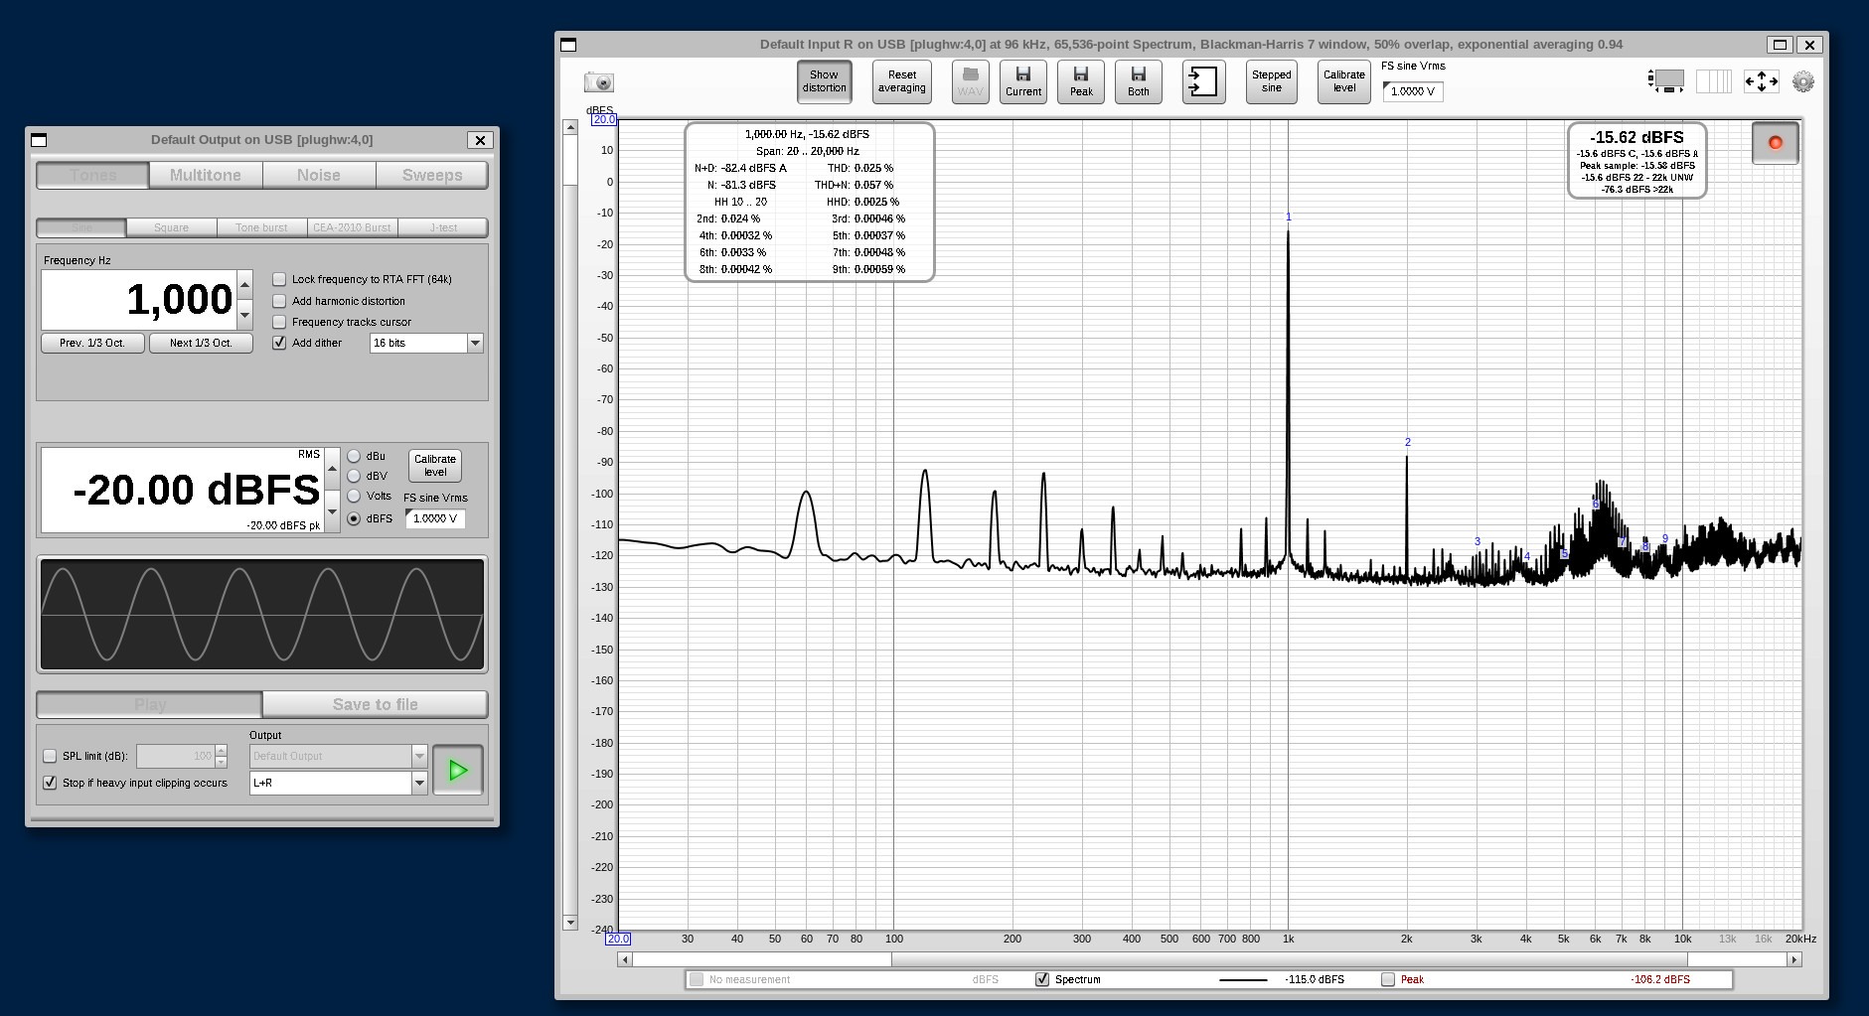The width and height of the screenshot is (1869, 1016).
Task: Save Peak trace as measurement
Action: tap(1080, 81)
